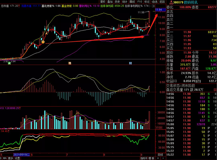Click the orange circle signal on candlestick
217x160 pixels.
43,42
